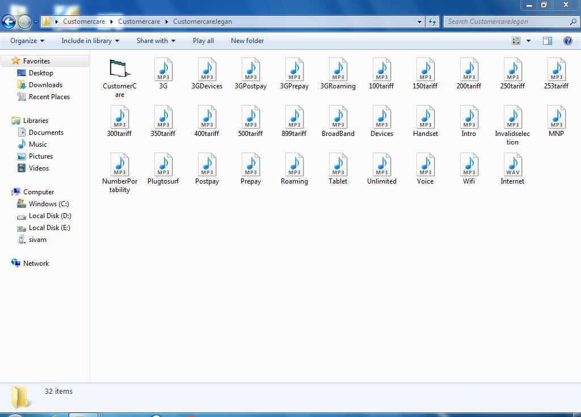Open the Organize dropdown menu
Image resolution: width=581 pixels, height=417 pixels.
coord(27,41)
